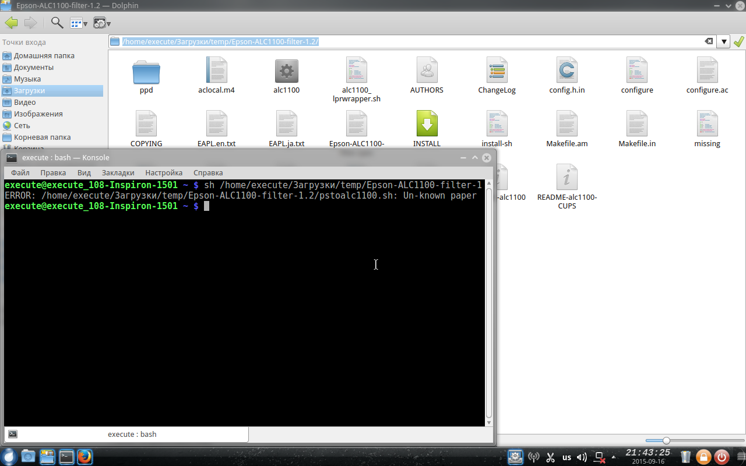This screenshot has width=746, height=466.
Task: Select the README-alc1100-CUPS file
Action: (x=566, y=178)
